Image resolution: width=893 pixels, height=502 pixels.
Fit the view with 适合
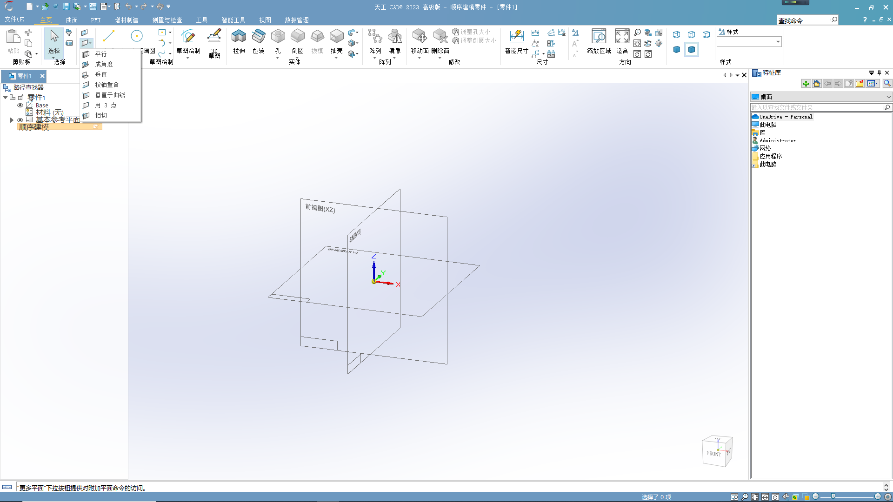[622, 41]
